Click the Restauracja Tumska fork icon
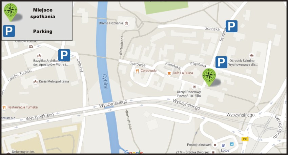 pos(4,108)
